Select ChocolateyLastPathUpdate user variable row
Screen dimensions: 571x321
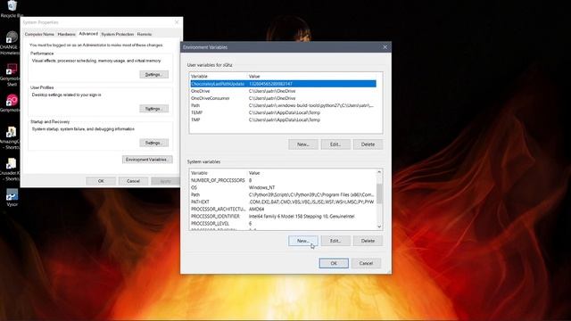[283, 84]
